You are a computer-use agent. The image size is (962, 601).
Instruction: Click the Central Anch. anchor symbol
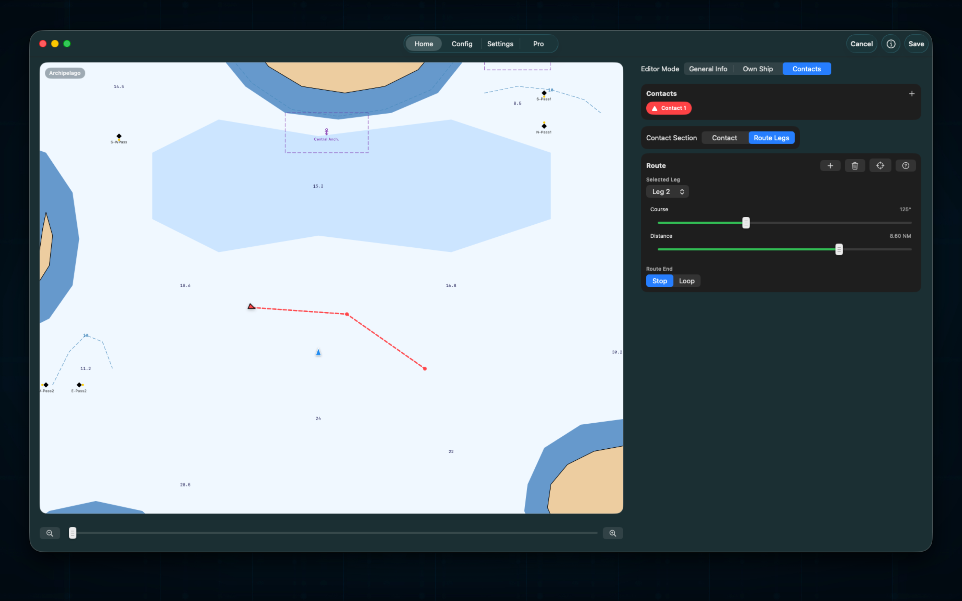tap(326, 132)
